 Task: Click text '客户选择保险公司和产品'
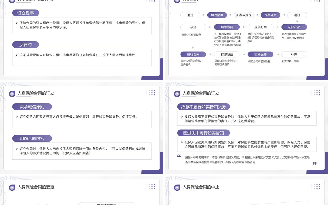pyautogui.click(x=294, y=36)
